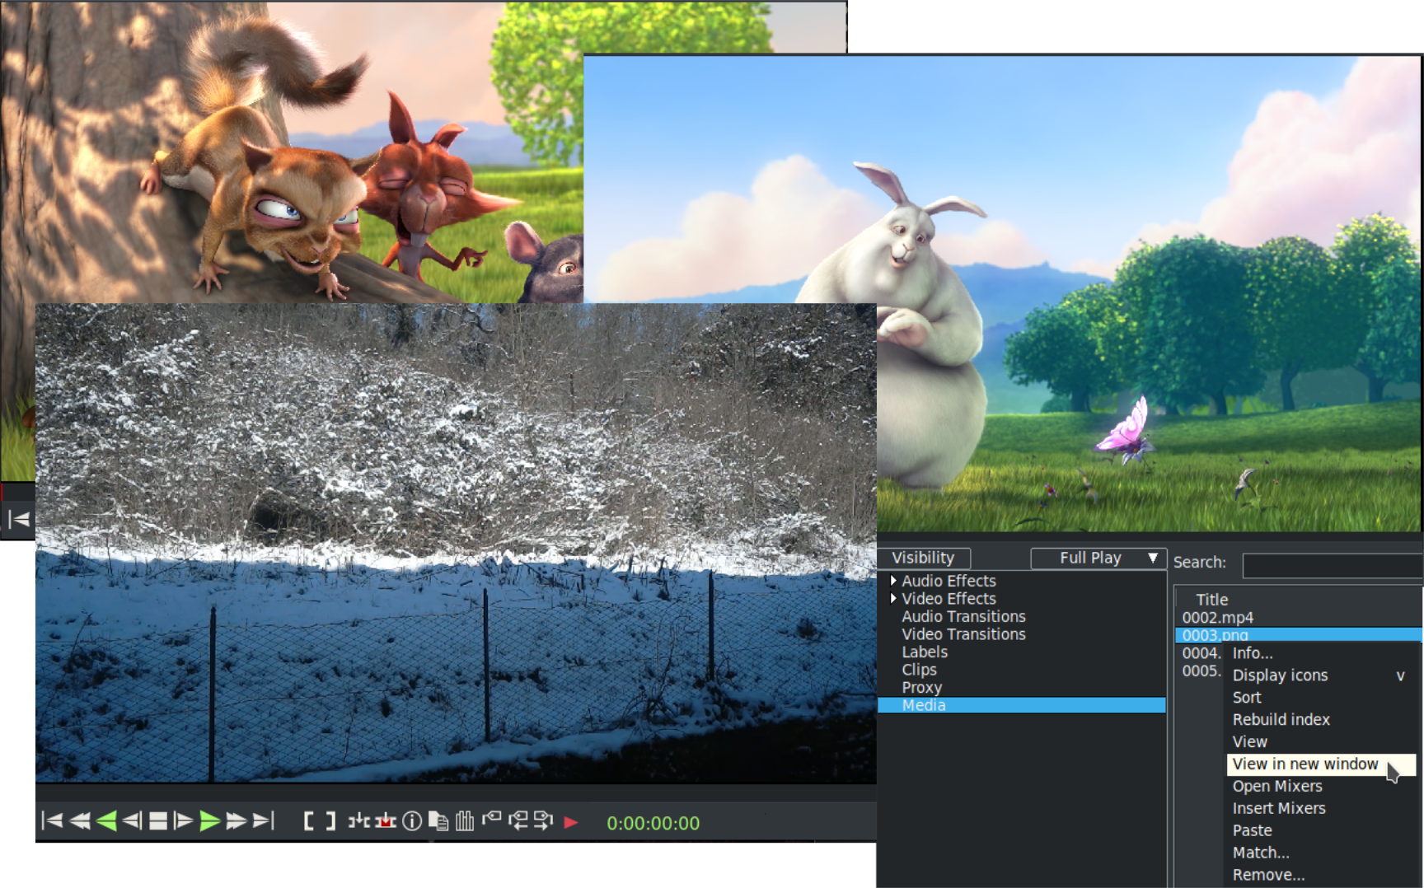Open the Full Play dropdown

1098,558
